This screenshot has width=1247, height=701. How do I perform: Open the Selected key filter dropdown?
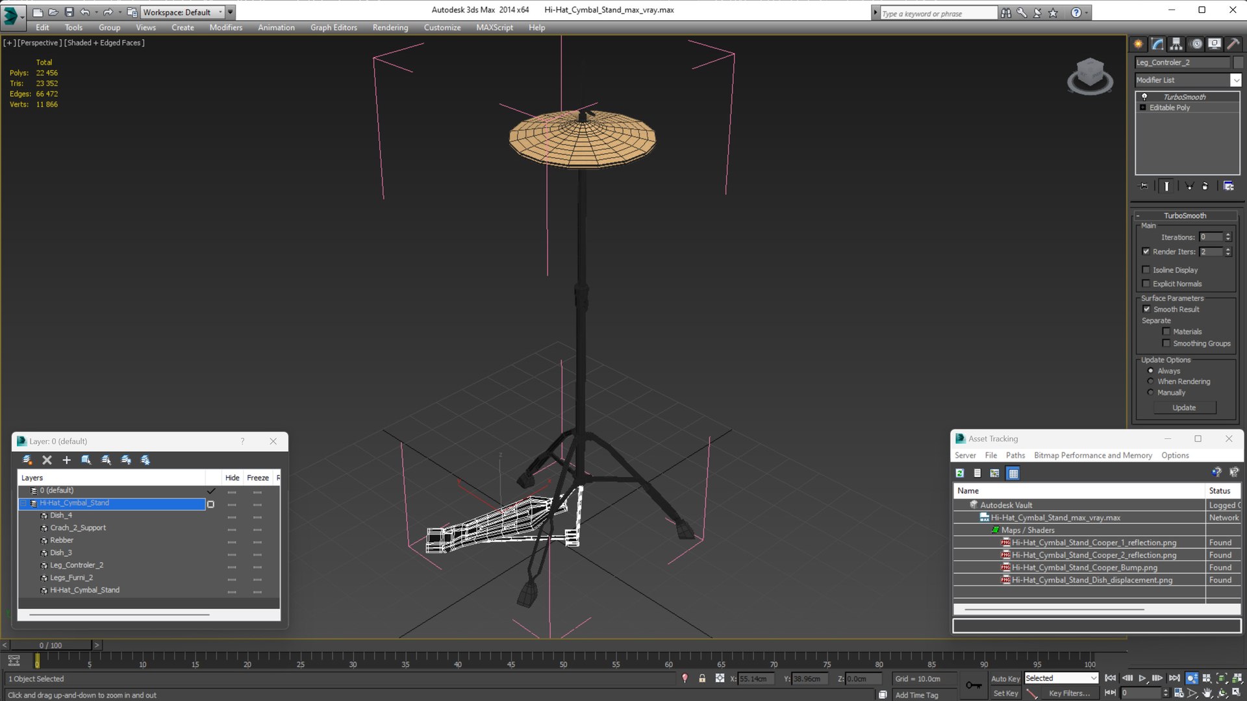pyautogui.click(x=1094, y=678)
